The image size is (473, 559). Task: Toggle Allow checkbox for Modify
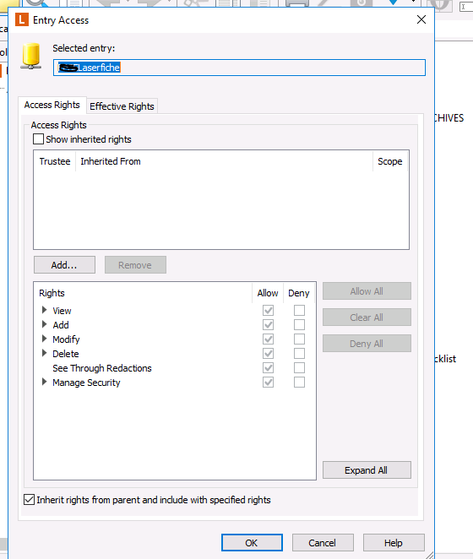(268, 339)
